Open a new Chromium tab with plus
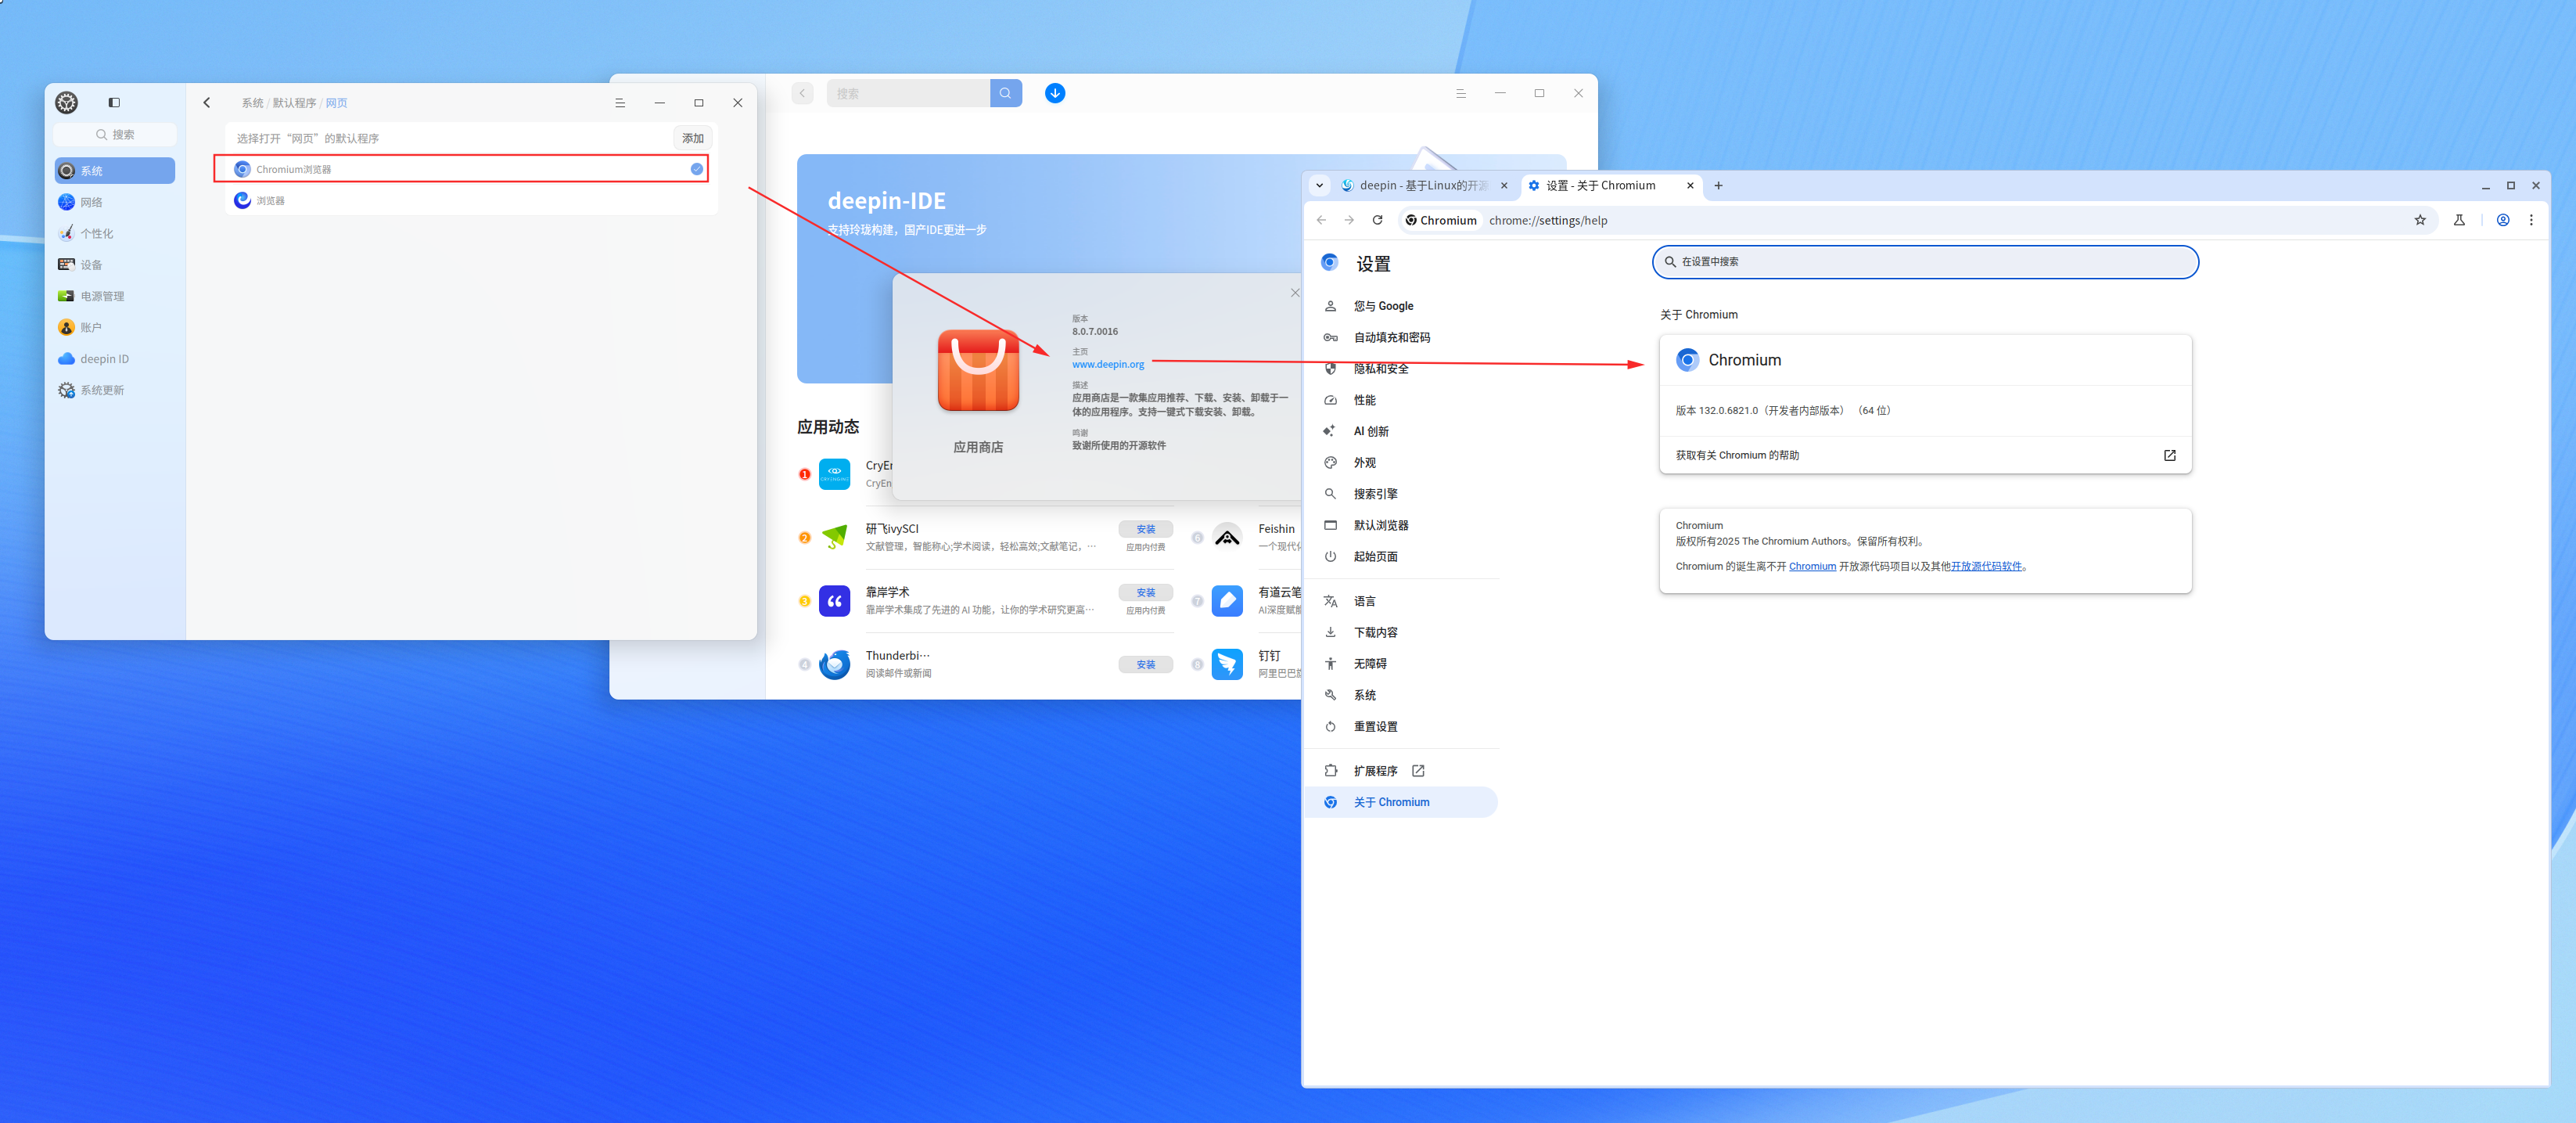 pyautogui.click(x=1718, y=185)
